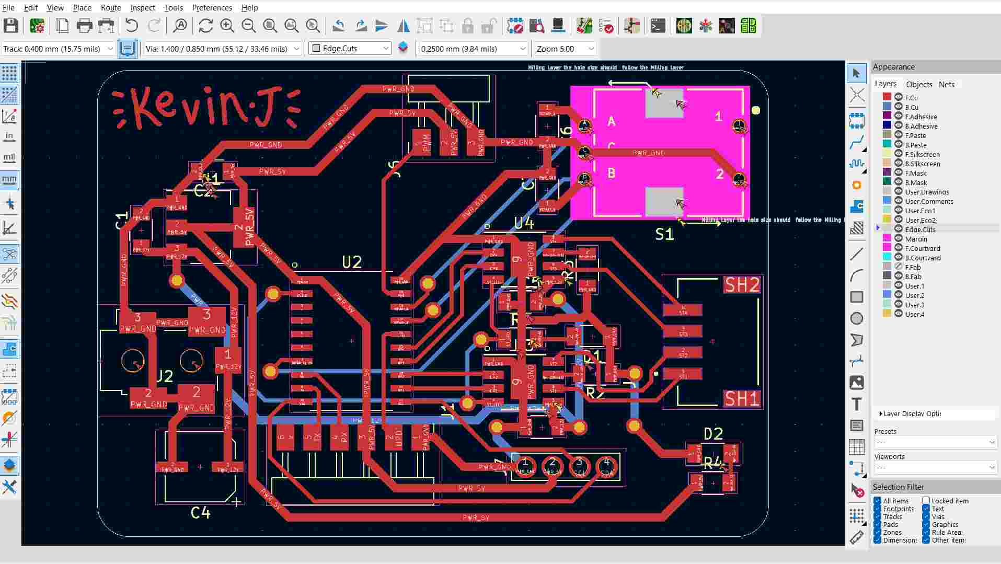Open the Place menu
1001x564 pixels.
pos(82,8)
